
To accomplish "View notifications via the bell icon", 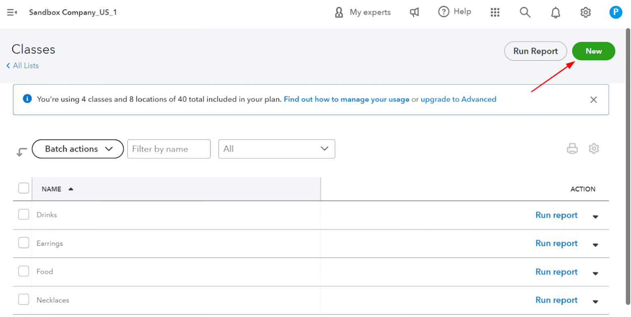I will [x=555, y=12].
